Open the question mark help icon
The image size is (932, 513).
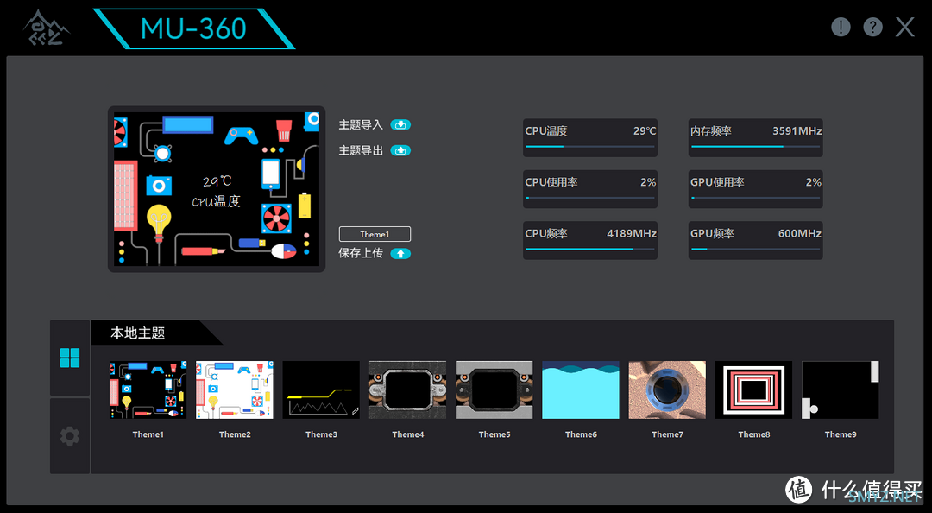tap(872, 27)
